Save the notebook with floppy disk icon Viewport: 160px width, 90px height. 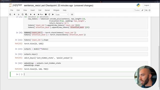pyautogui.click(x=10, y=14)
